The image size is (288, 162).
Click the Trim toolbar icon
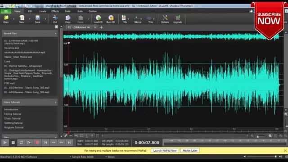[x=150, y=19]
